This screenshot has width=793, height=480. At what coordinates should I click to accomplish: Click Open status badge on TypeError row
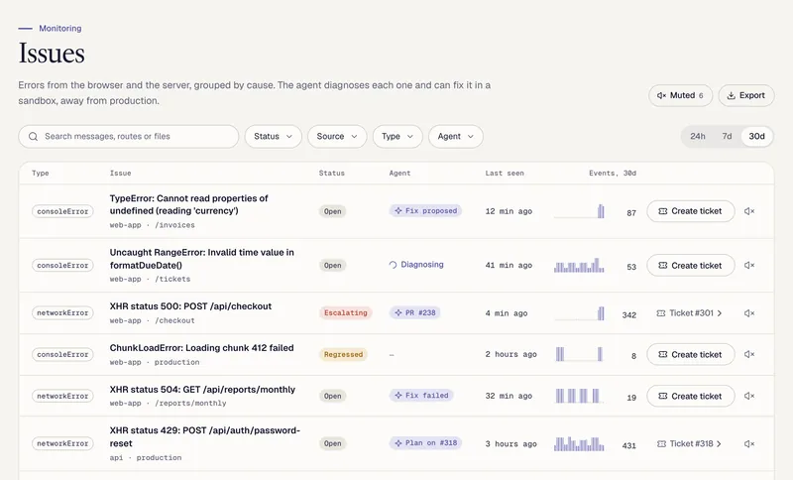coord(332,211)
